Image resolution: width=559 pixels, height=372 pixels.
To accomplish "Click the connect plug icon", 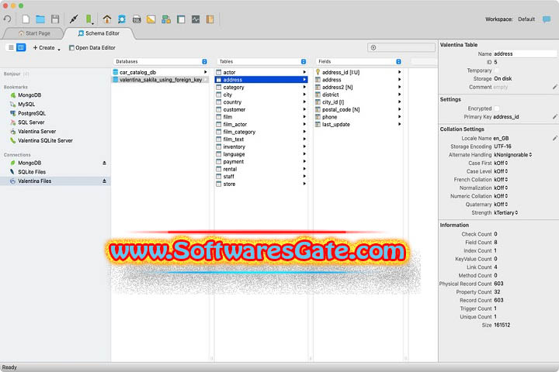I will (x=74, y=19).
